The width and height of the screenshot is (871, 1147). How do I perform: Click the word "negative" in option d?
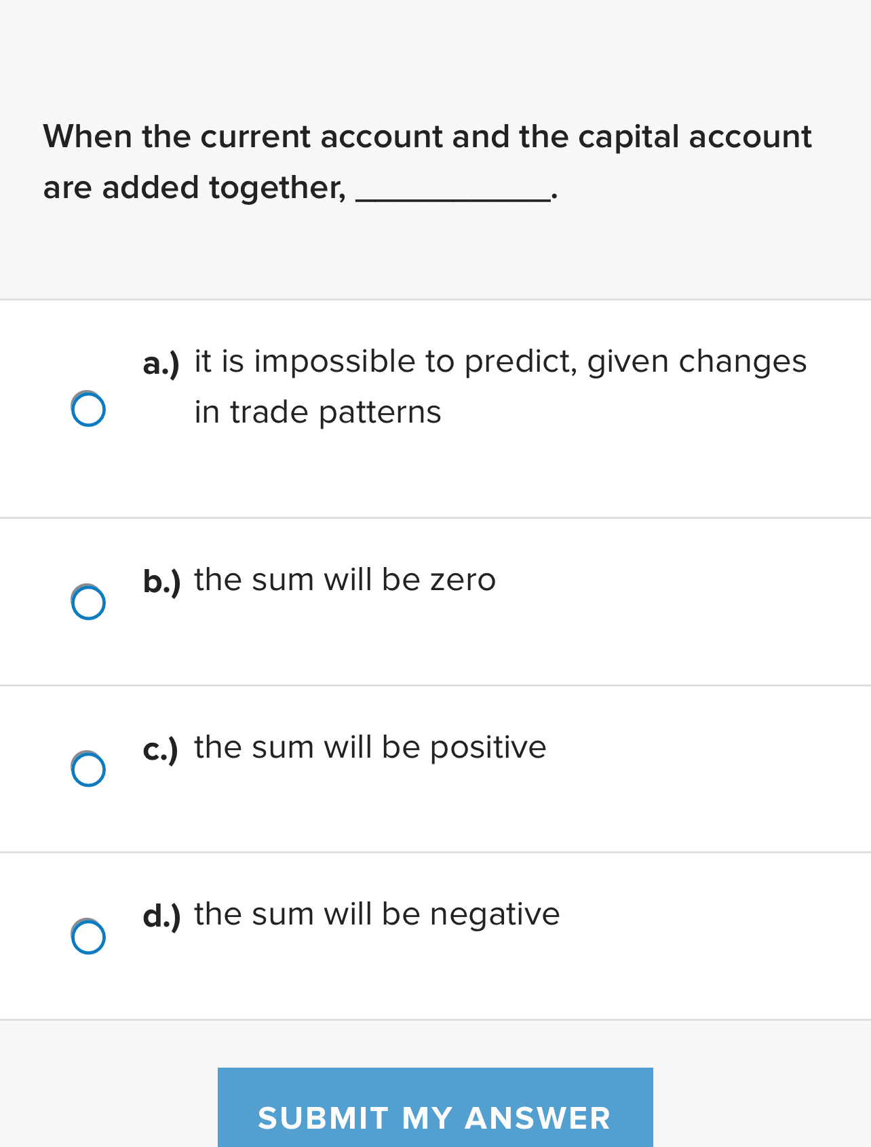495,915
